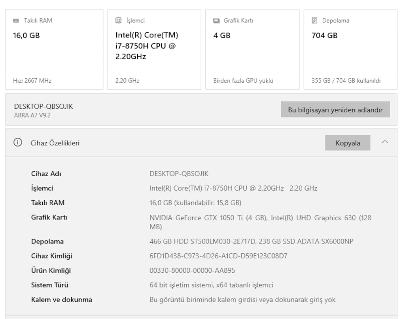Click the DESKTOP-QBSOJIK computer name heading

tap(44, 106)
